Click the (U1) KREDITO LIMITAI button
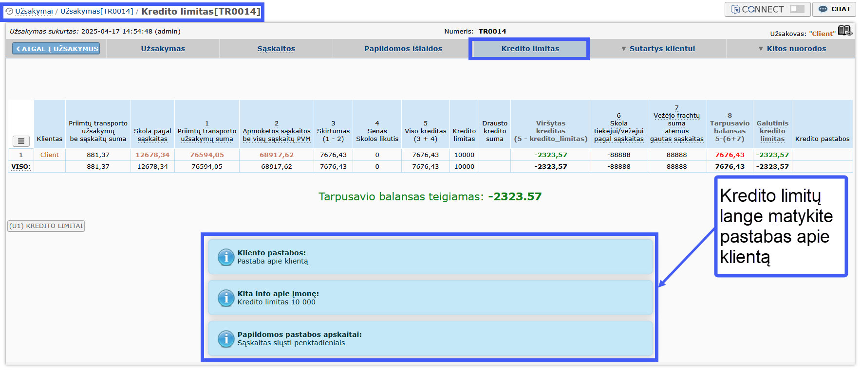Viewport: 861px width, 370px height. point(46,226)
